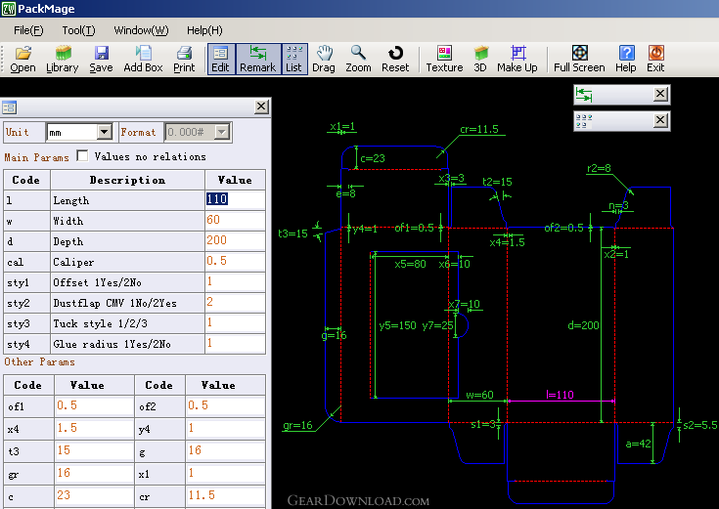Edit the sty1 Offset value
Viewport: 719px width, 509px height.
(x=235, y=282)
